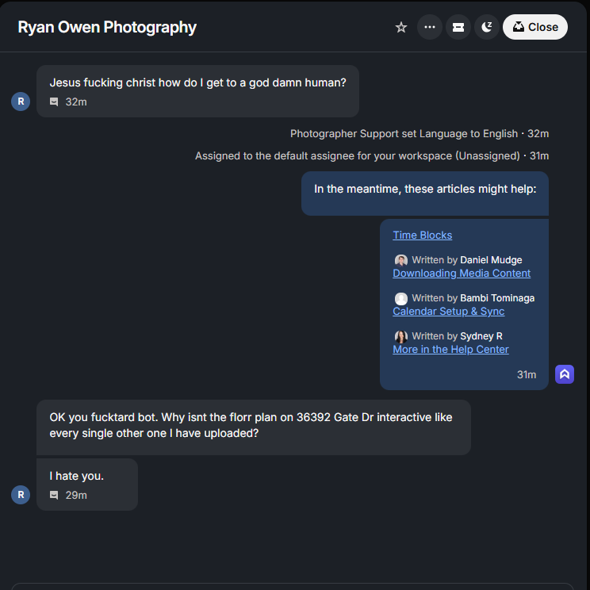The width and height of the screenshot is (590, 590).
Task: Click the Ryan Owen Photography conversation title
Action: tap(107, 27)
